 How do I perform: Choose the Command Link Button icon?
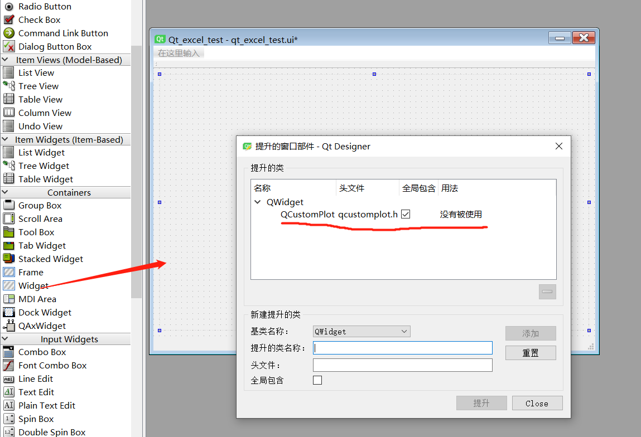click(x=8, y=33)
